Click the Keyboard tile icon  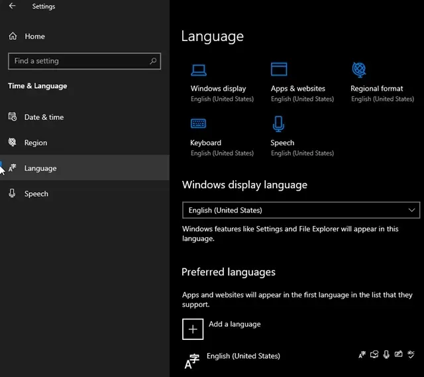(x=198, y=124)
